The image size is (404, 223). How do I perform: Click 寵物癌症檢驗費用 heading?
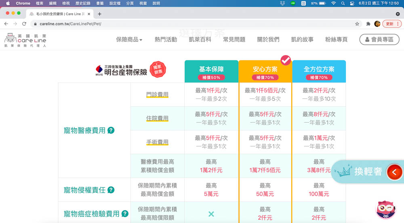pos(91,213)
